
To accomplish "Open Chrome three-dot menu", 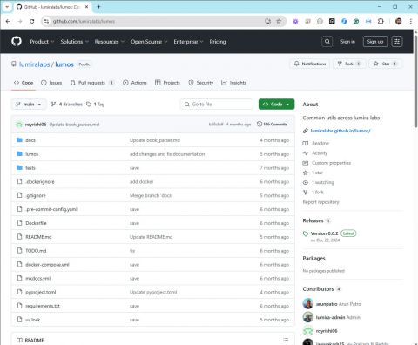I will coord(411,21).
